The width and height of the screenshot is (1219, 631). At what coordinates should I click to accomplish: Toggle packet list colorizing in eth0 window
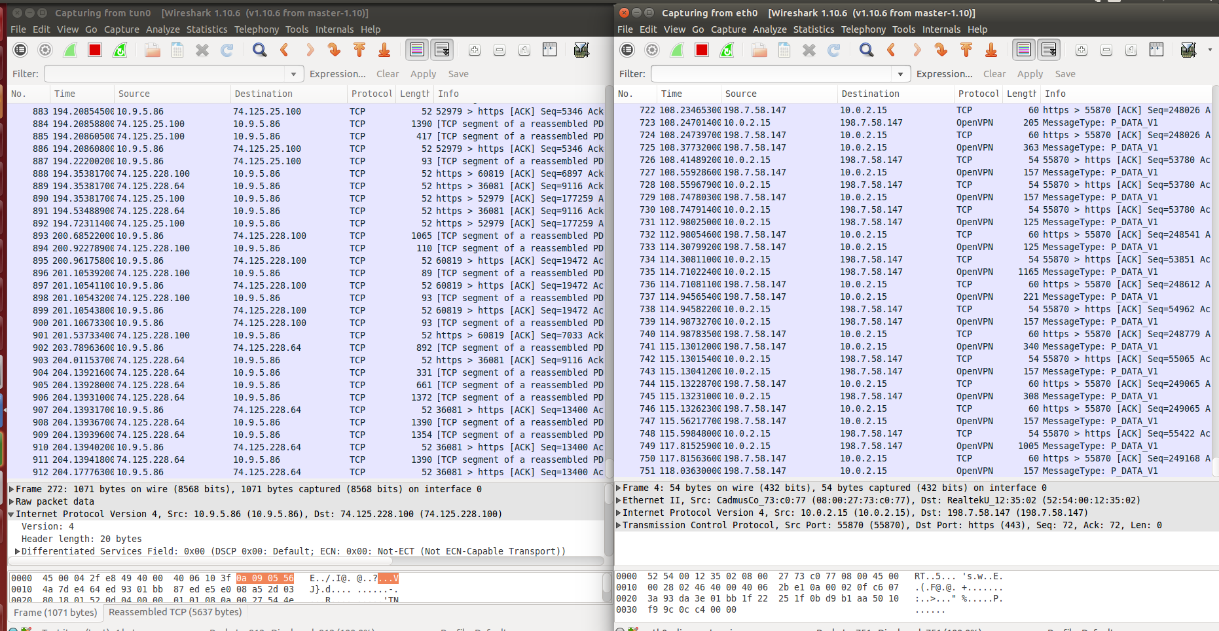(1024, 50)
